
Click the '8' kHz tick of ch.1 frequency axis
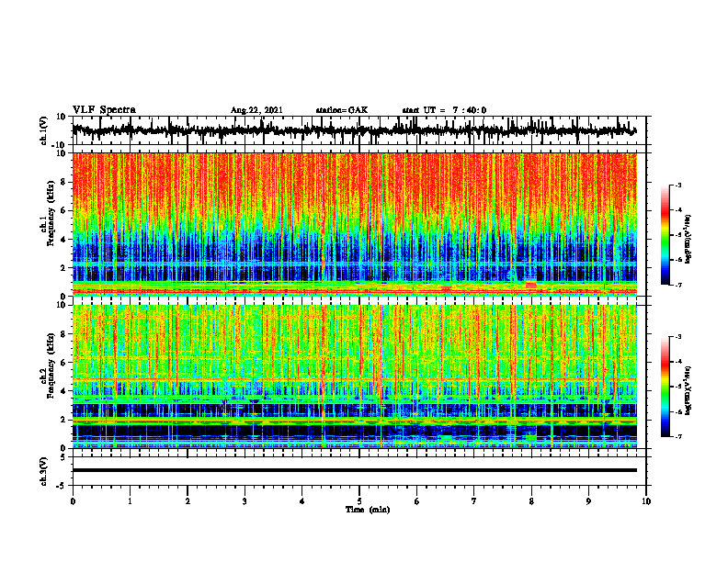(63, 182)
